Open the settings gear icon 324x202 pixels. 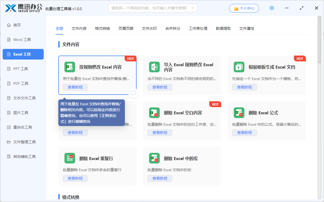click(x=272, y=8)
